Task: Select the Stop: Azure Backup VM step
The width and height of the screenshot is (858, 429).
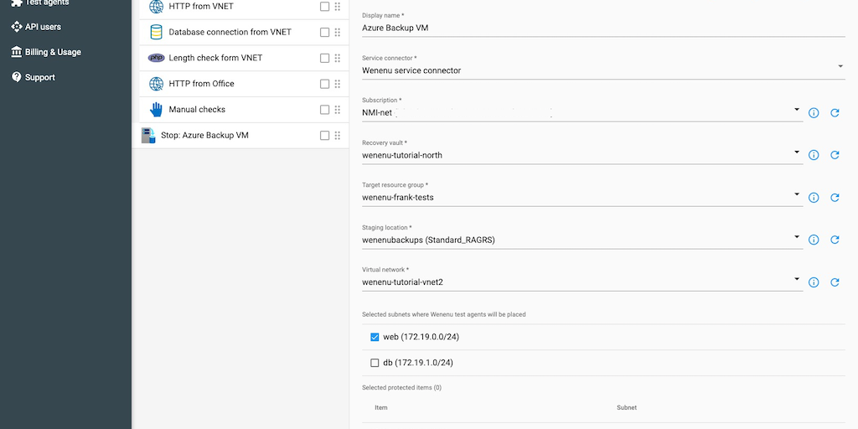Action: (x=204, y=135)
